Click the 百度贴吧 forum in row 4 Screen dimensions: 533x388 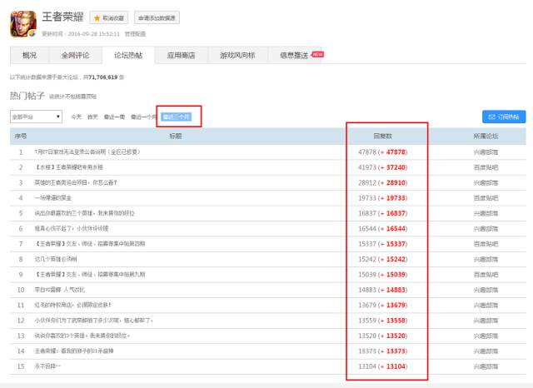[x=486, y=197]
